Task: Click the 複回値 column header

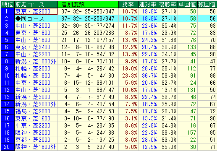Action: (207, 4)
